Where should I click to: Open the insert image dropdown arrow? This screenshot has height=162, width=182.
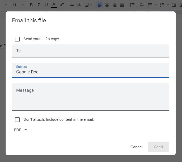[91, 5]
